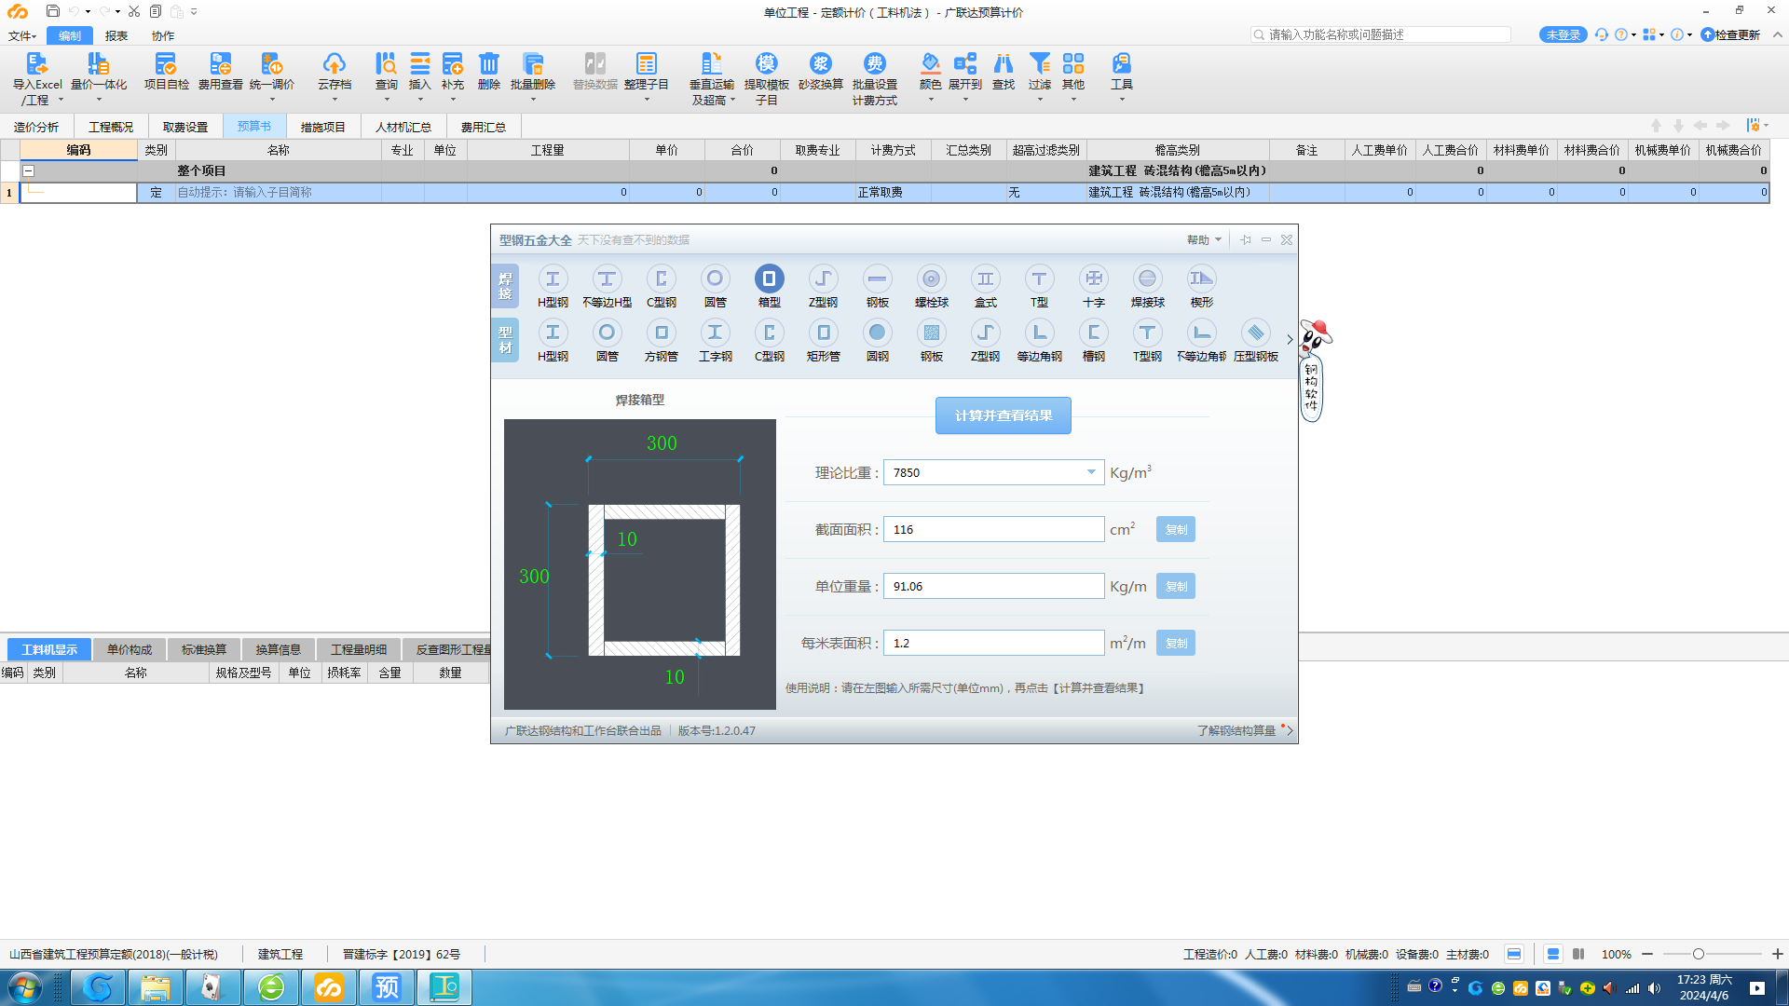Viewport: 1789px width, 1006px height.
Task: Open 费用查看 cost view
Action: 220,72
